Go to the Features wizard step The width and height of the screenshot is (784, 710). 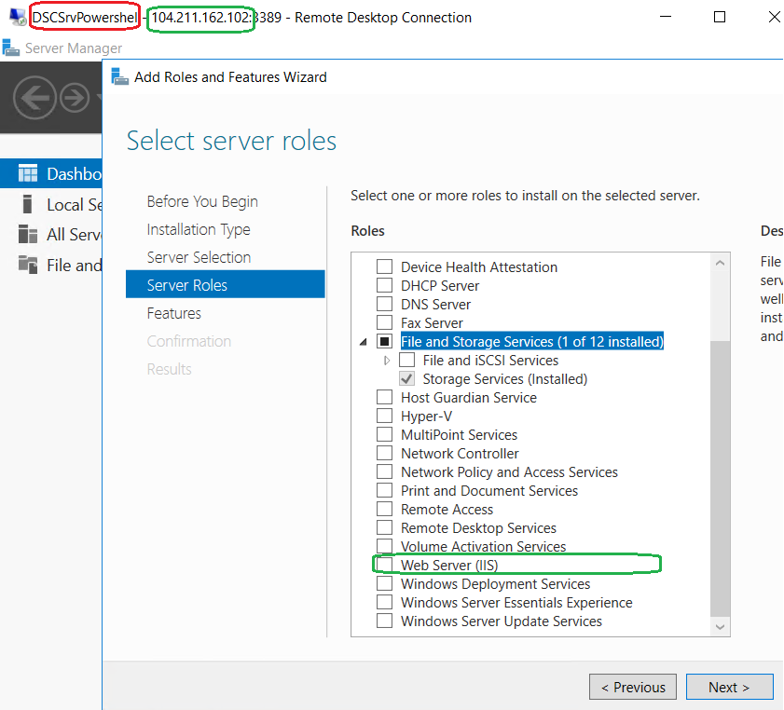coord(174,313)
